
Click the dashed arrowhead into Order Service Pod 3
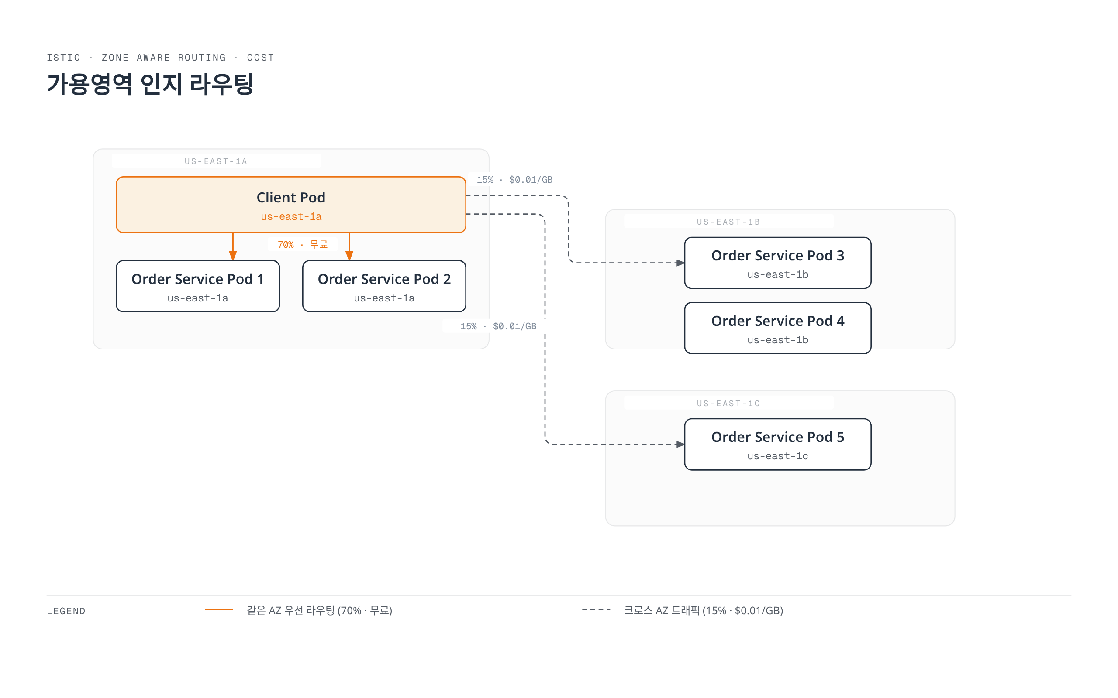point(680,263)
